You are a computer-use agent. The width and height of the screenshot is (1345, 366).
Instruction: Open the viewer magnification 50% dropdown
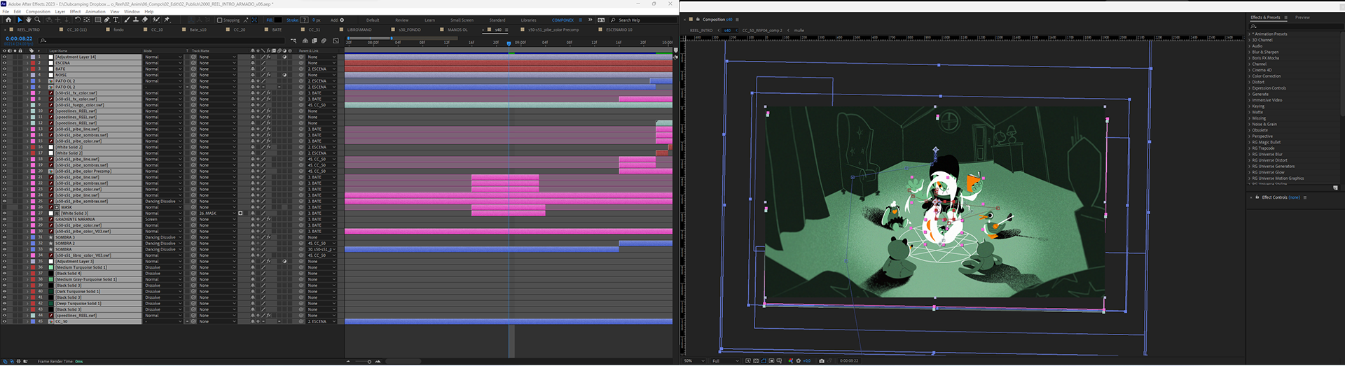point(694,361)
